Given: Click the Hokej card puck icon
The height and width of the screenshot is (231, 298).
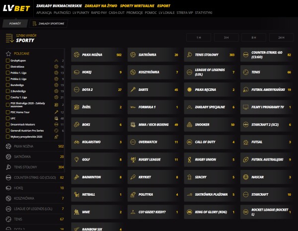Looking at the screenshot, I should tap(76, 72).
